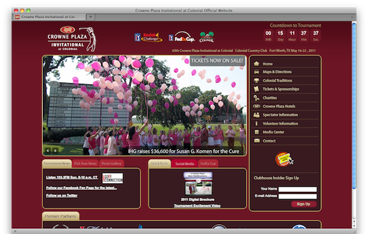Select the Quick Facts tab
This screenshot has height=234, width=368.
tap(159, 164)
